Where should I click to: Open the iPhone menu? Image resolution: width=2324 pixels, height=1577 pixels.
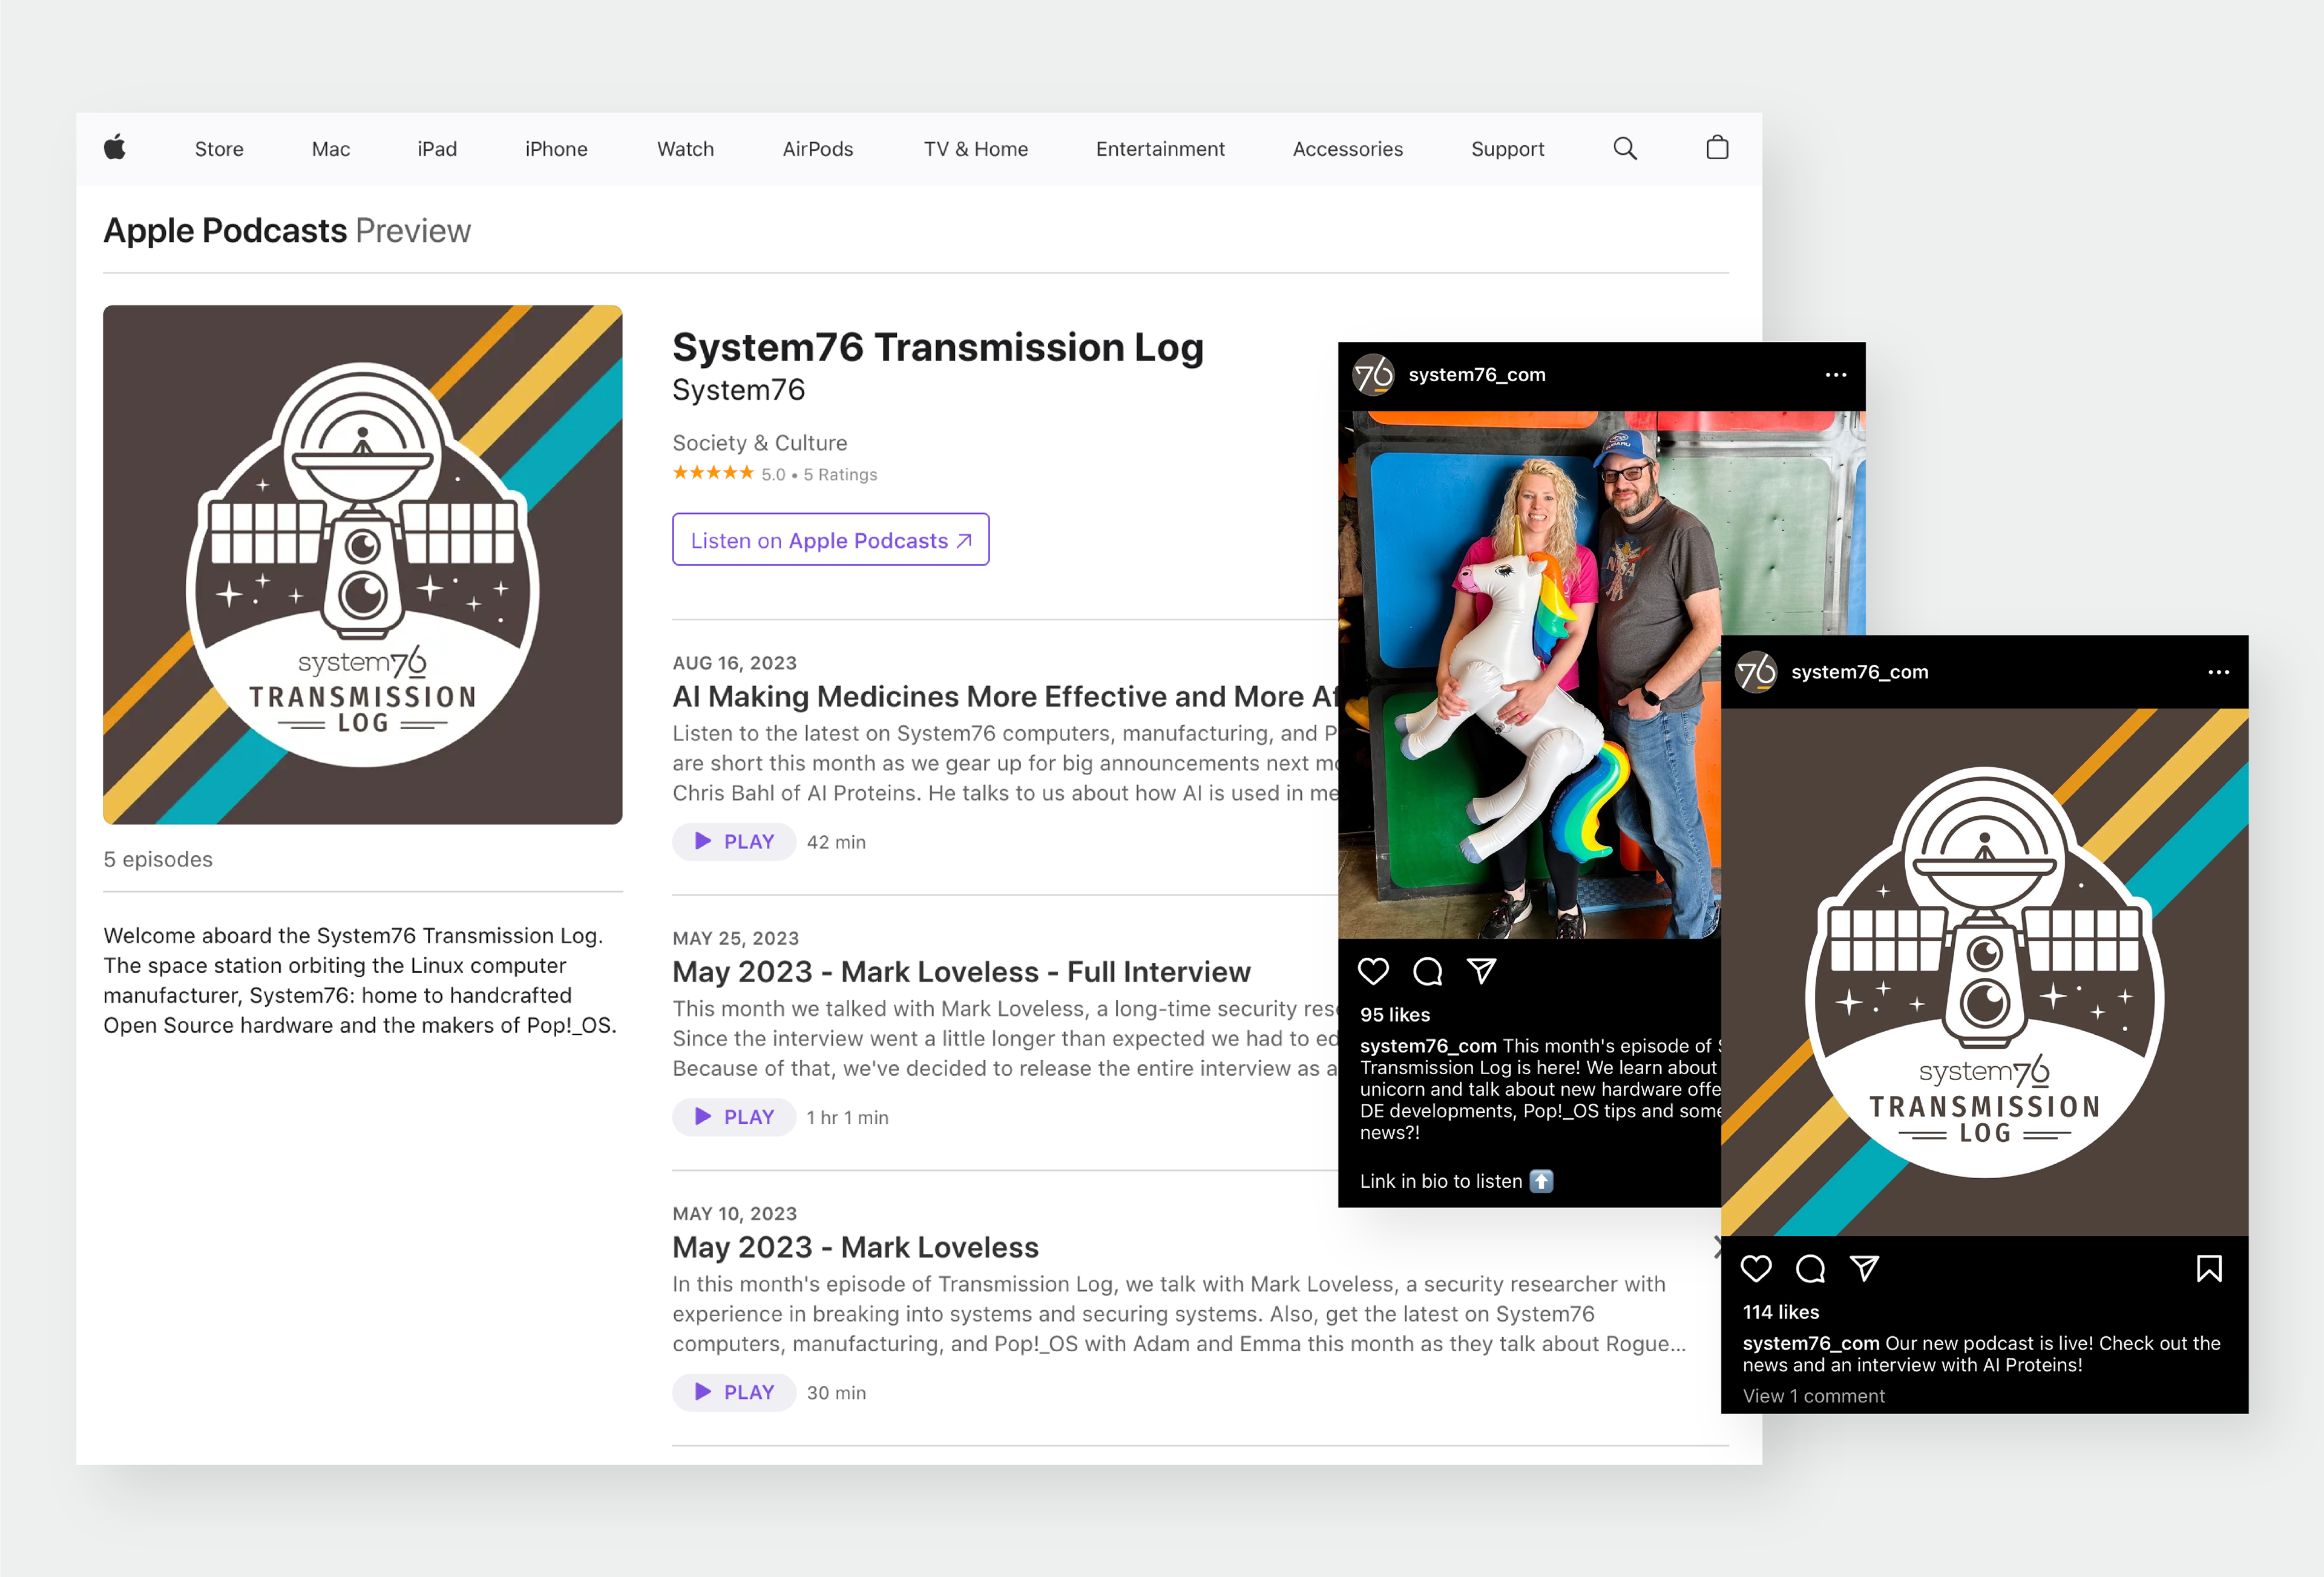pos(556,149)
